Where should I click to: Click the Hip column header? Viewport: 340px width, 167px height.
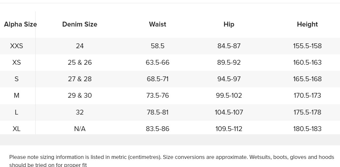229,24
